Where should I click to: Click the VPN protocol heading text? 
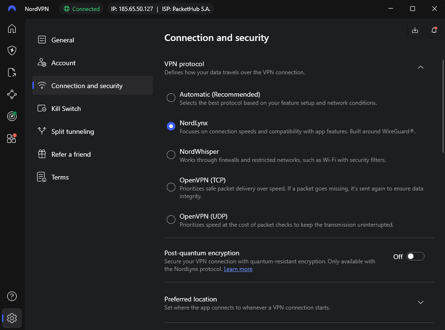pyautogui.click(x=184, y=64)
